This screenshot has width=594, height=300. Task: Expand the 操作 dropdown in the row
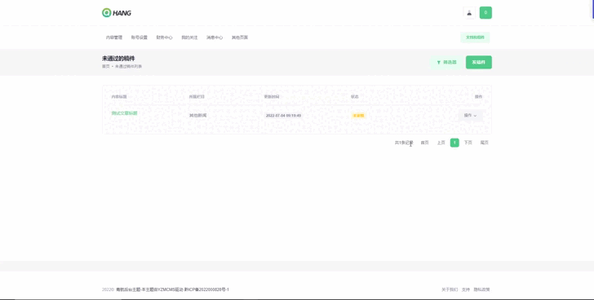click(471, 116)
